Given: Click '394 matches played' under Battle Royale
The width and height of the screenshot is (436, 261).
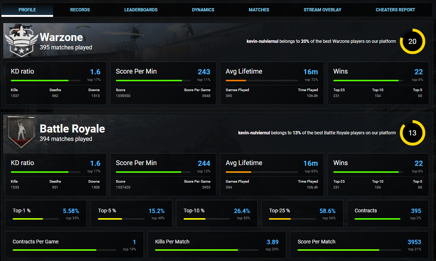Looking at the screenshot, I should 66,139.
